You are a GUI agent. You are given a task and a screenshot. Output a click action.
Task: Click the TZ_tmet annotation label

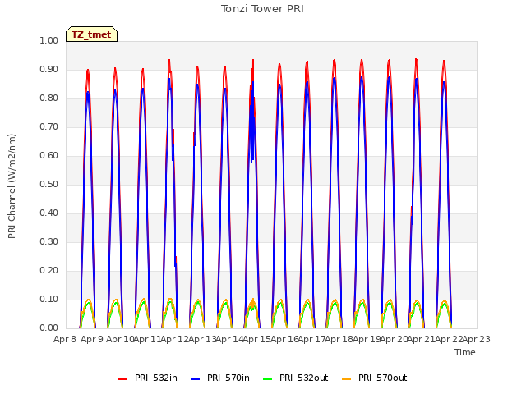tap(91, 34)
